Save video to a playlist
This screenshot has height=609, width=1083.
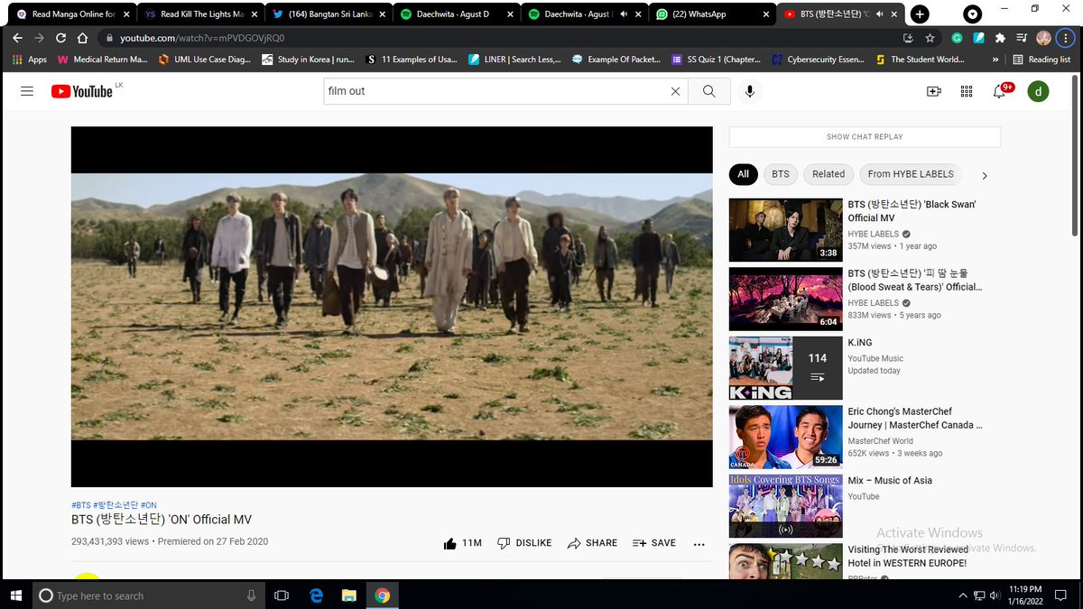pos(654,543)
